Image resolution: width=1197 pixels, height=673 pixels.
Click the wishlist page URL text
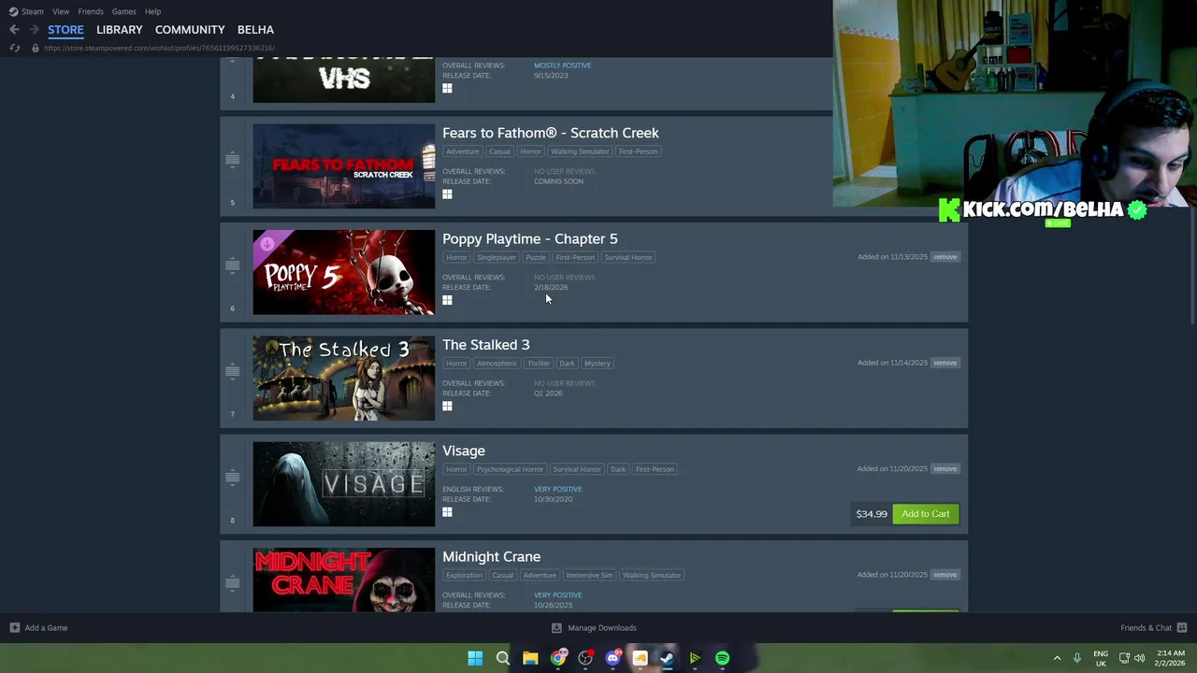(159, 48)
